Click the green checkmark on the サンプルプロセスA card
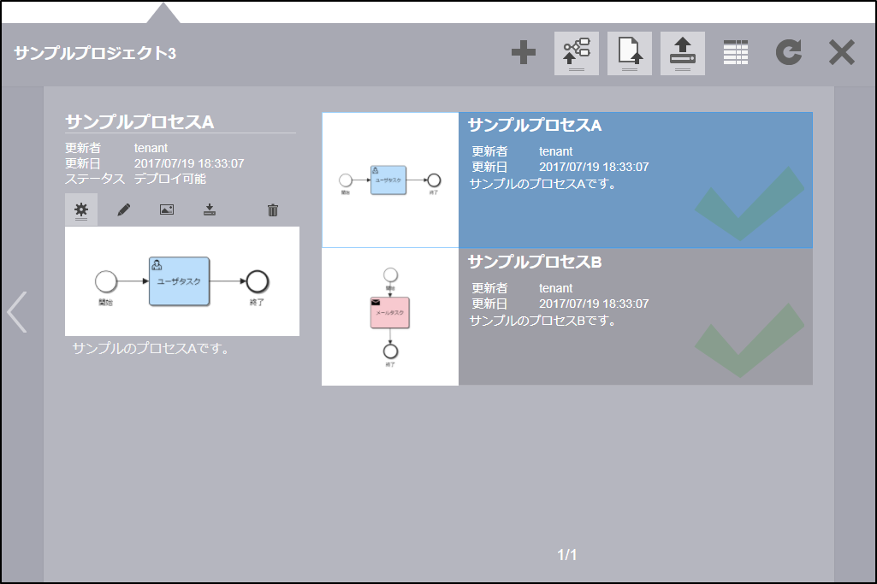This screenshot has width=877, height=584. [x=750, y=204]
